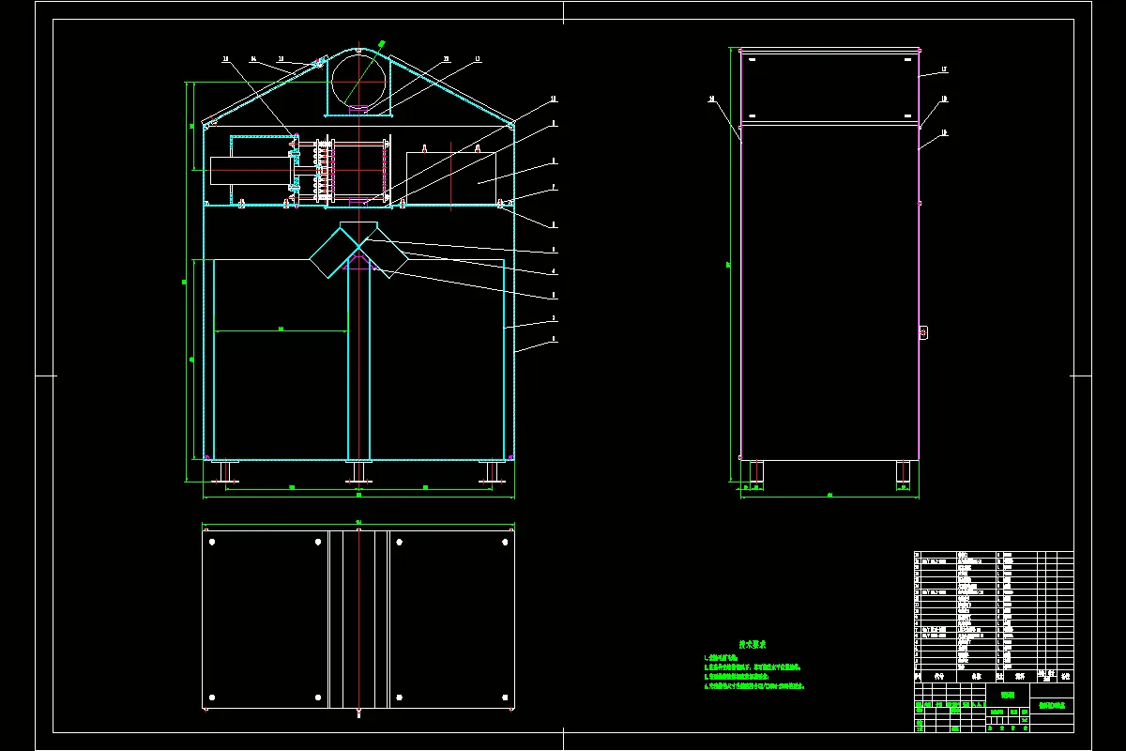Select the left bin compartment in front view
The image size is (1126, 751).
click(281, 358)
